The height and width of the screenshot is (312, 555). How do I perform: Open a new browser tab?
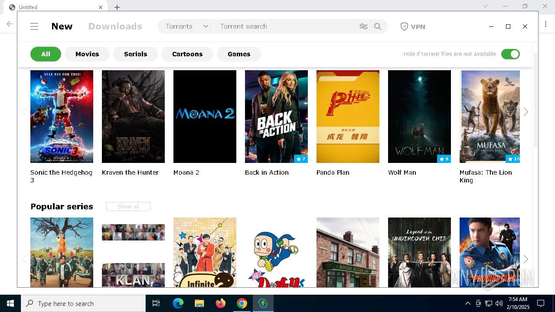coord(117,7)
